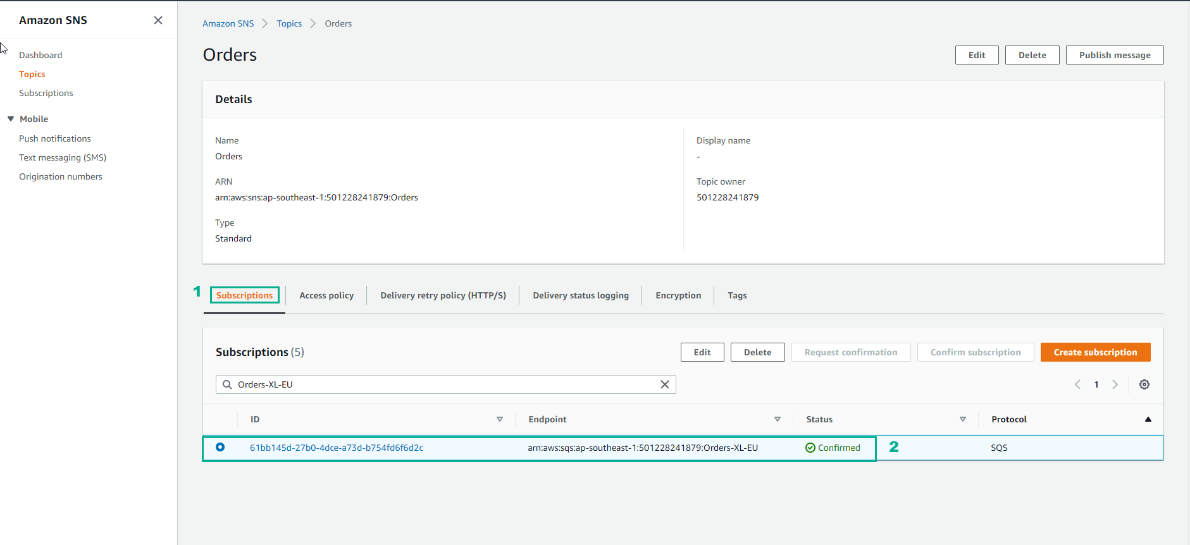Viewport: 1190px width, 545px height.
Task: Open Dashboard in the sidebar
Action: coord(40,55)
